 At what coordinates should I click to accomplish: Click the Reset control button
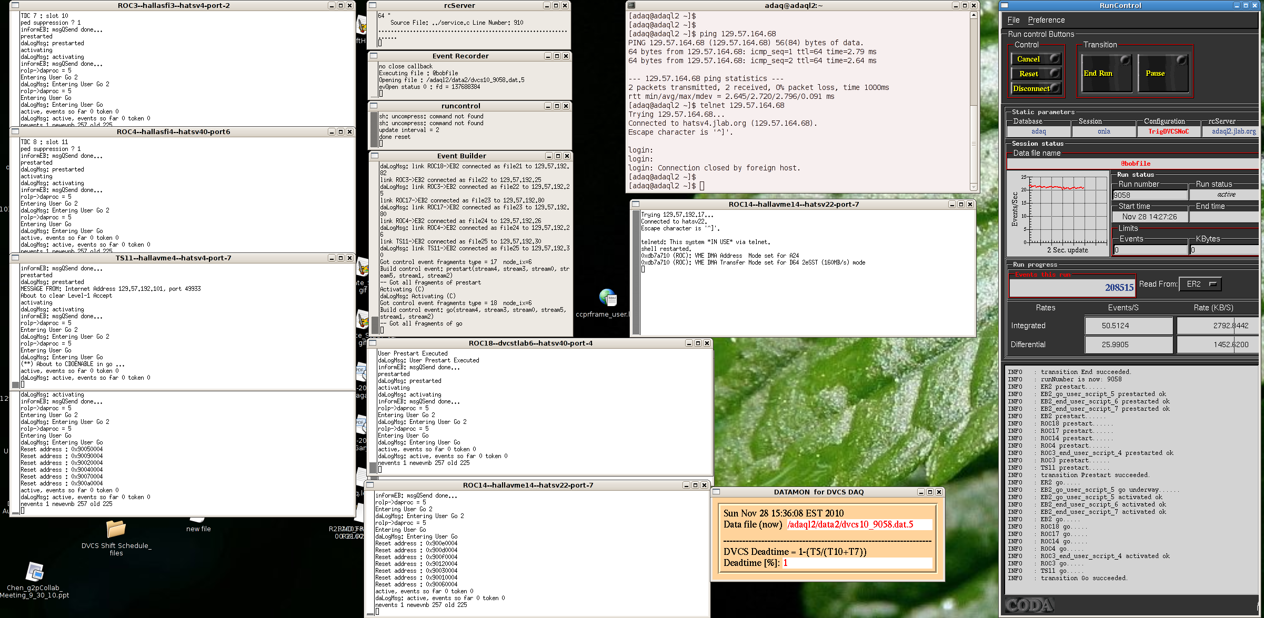[x=1036, y=74]
